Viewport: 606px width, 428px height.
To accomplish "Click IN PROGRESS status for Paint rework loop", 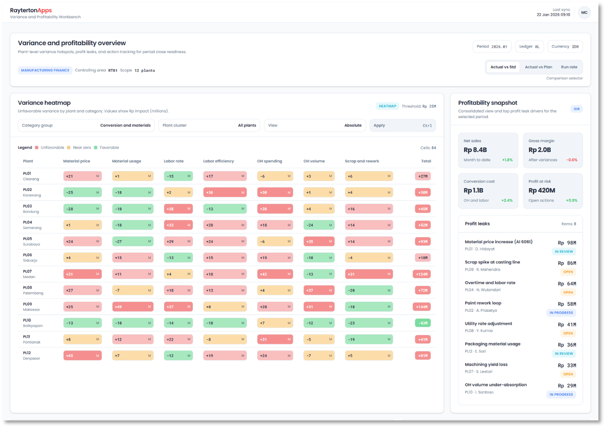I will tap(561, 313).
